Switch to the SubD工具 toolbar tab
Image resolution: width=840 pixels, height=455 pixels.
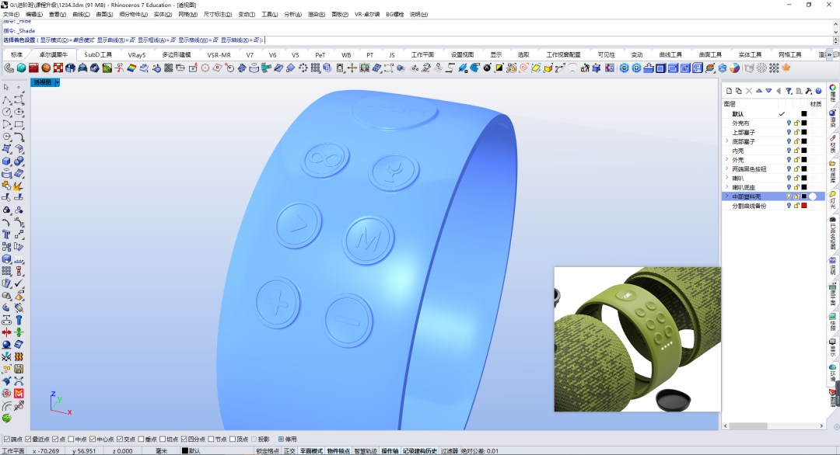point(98,54)
